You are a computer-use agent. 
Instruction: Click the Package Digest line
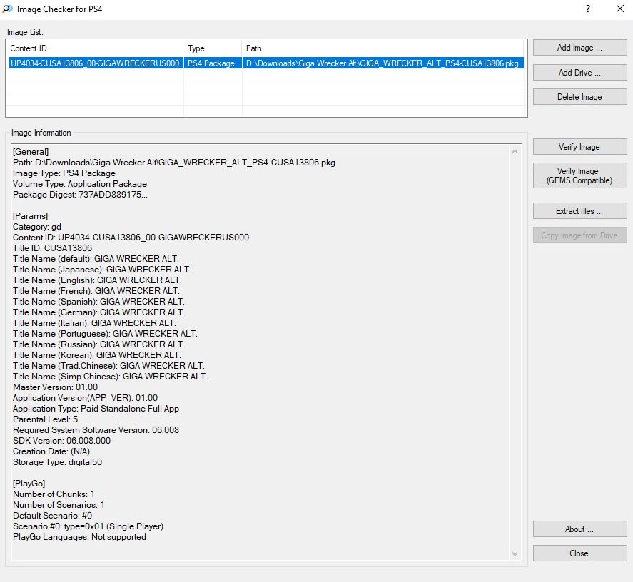(x=81, y=195)
